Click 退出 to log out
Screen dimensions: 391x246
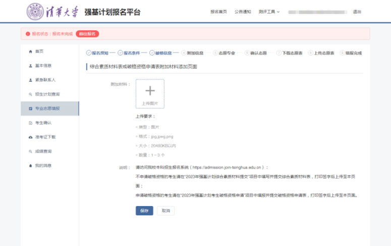357,12
